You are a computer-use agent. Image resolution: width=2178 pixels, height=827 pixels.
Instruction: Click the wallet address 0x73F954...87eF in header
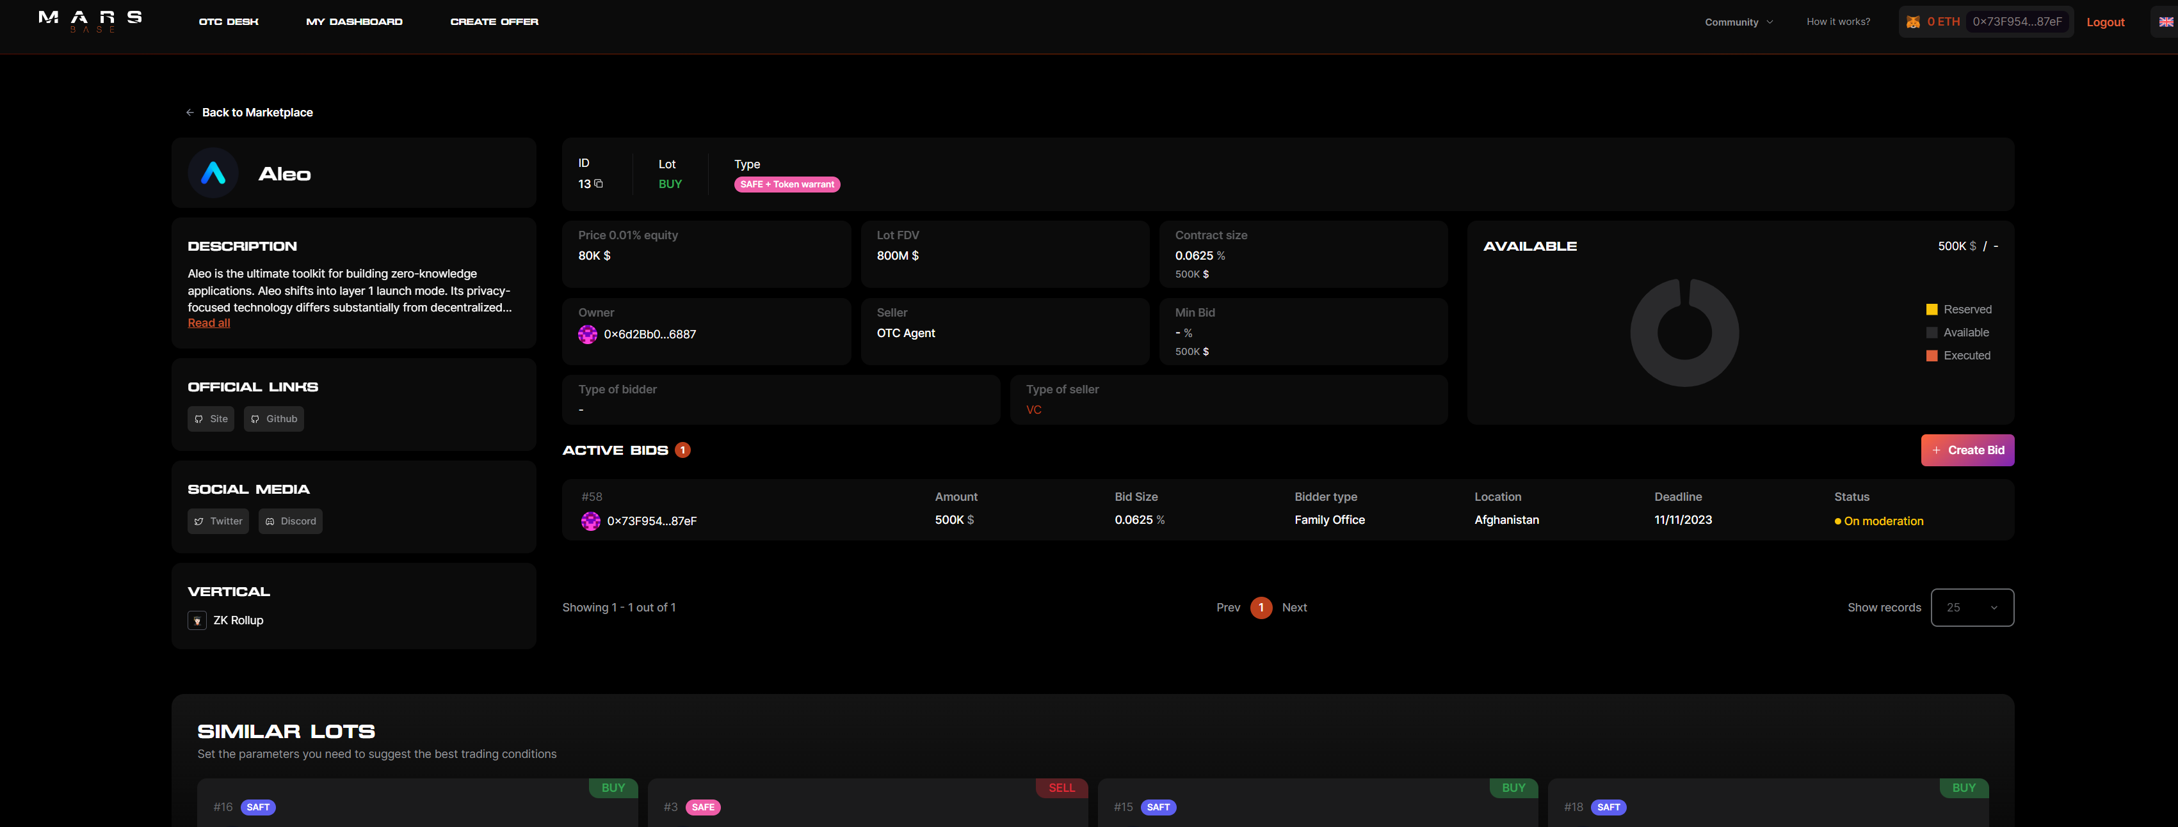[2017, 22]
